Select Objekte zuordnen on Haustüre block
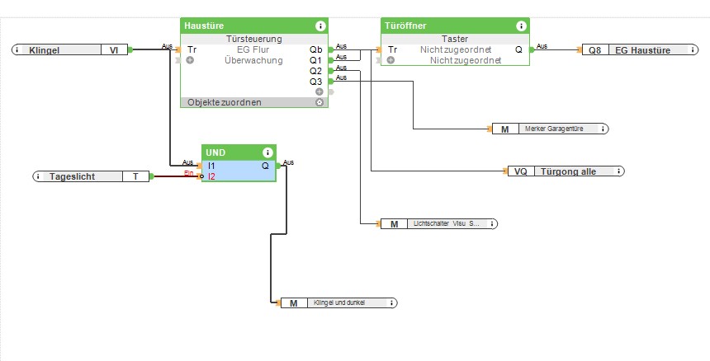The height and width of the screenshot is (361, 710). coord(225,102)
